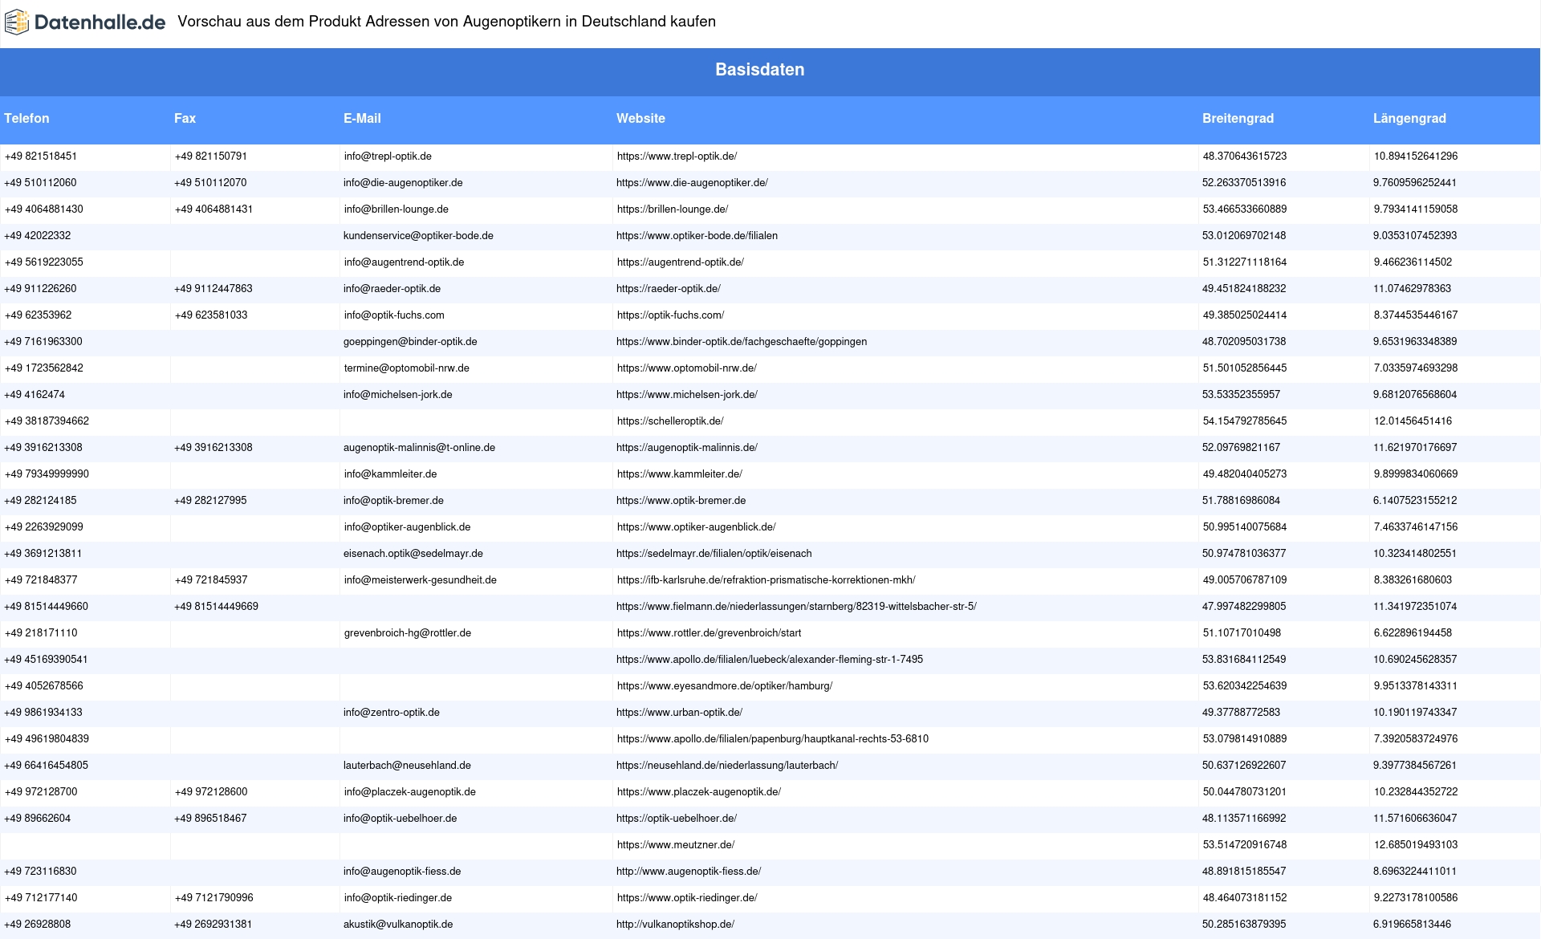Viewport: 1541px width, 939px height.
Task: Click the Längengrad column header
Action: (1409, 118)
